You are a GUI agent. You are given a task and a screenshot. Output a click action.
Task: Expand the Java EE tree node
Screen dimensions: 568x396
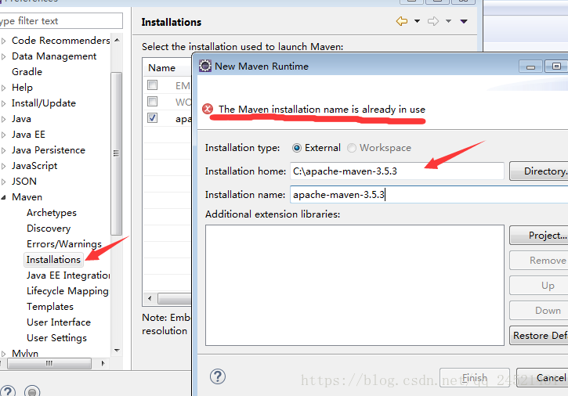click(x=4, y=135)
